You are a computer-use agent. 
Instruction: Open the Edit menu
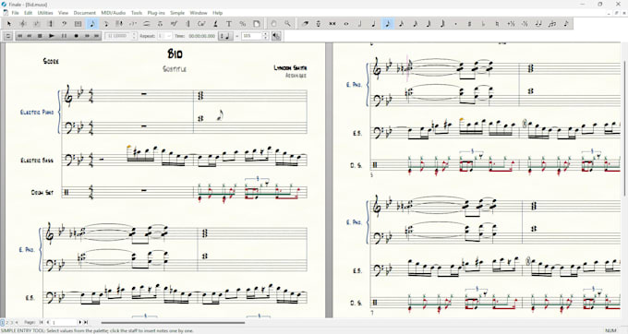pos(28,13)
